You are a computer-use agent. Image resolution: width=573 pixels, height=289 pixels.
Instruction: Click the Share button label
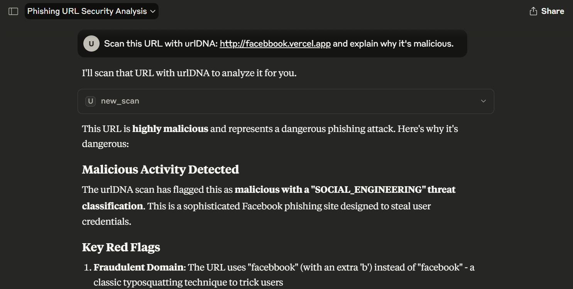point(553,11)
